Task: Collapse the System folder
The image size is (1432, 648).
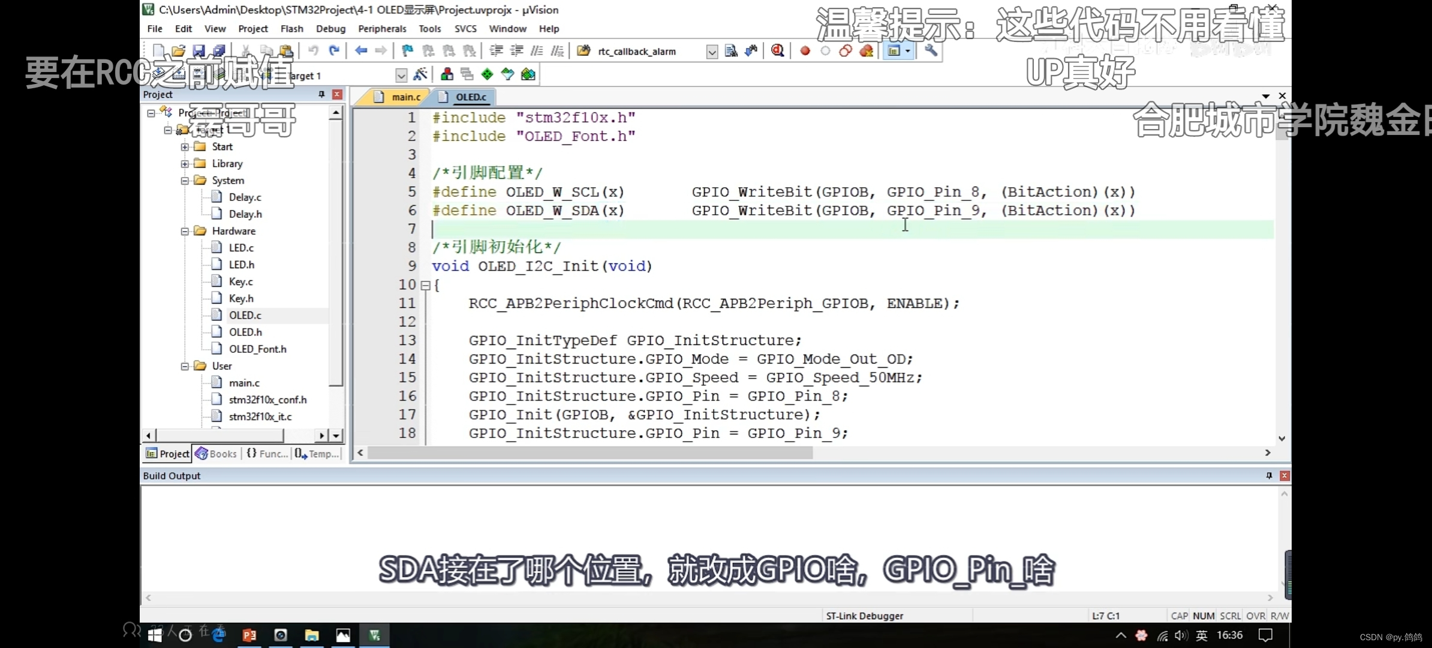Action: click(x=185, y=181)
